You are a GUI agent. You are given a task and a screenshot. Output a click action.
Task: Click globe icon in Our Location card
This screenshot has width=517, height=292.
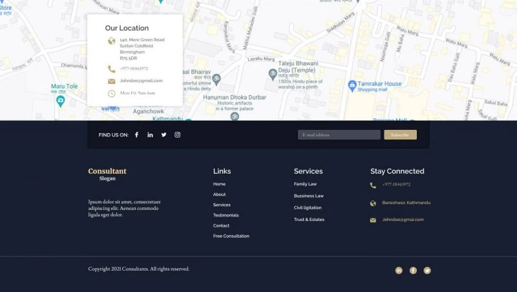(x=111, y=41)
